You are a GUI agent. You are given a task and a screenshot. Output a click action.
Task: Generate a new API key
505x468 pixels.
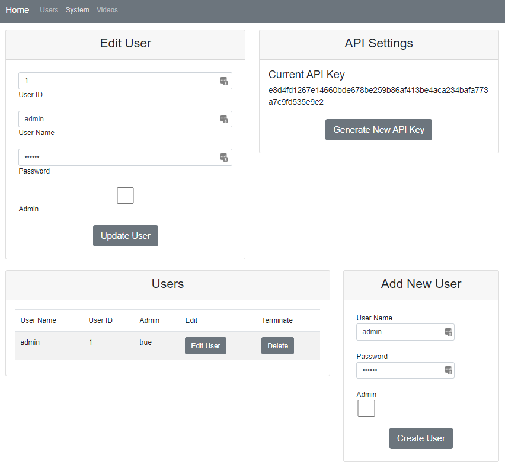pos(379,130)
